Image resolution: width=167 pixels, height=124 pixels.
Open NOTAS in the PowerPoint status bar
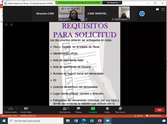point(138,116)
